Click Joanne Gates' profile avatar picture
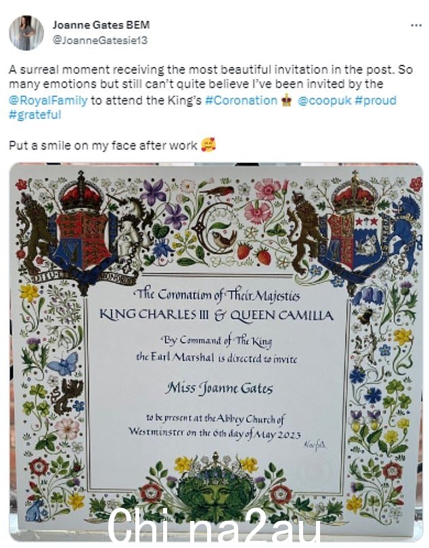Image resolution: width=429 pixels, height=548 pixels. [x=26, y=33]
